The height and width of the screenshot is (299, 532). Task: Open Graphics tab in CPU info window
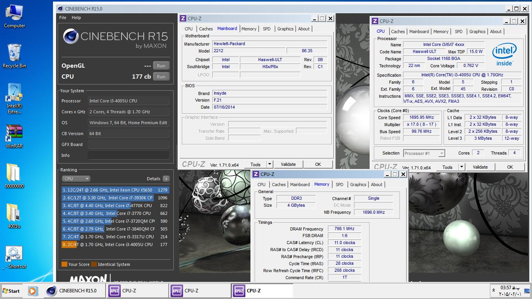click(x=477, y=32)
